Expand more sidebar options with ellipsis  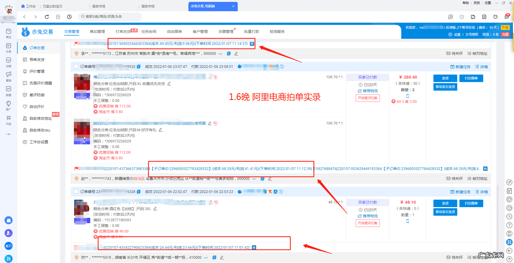click(9, 134)
